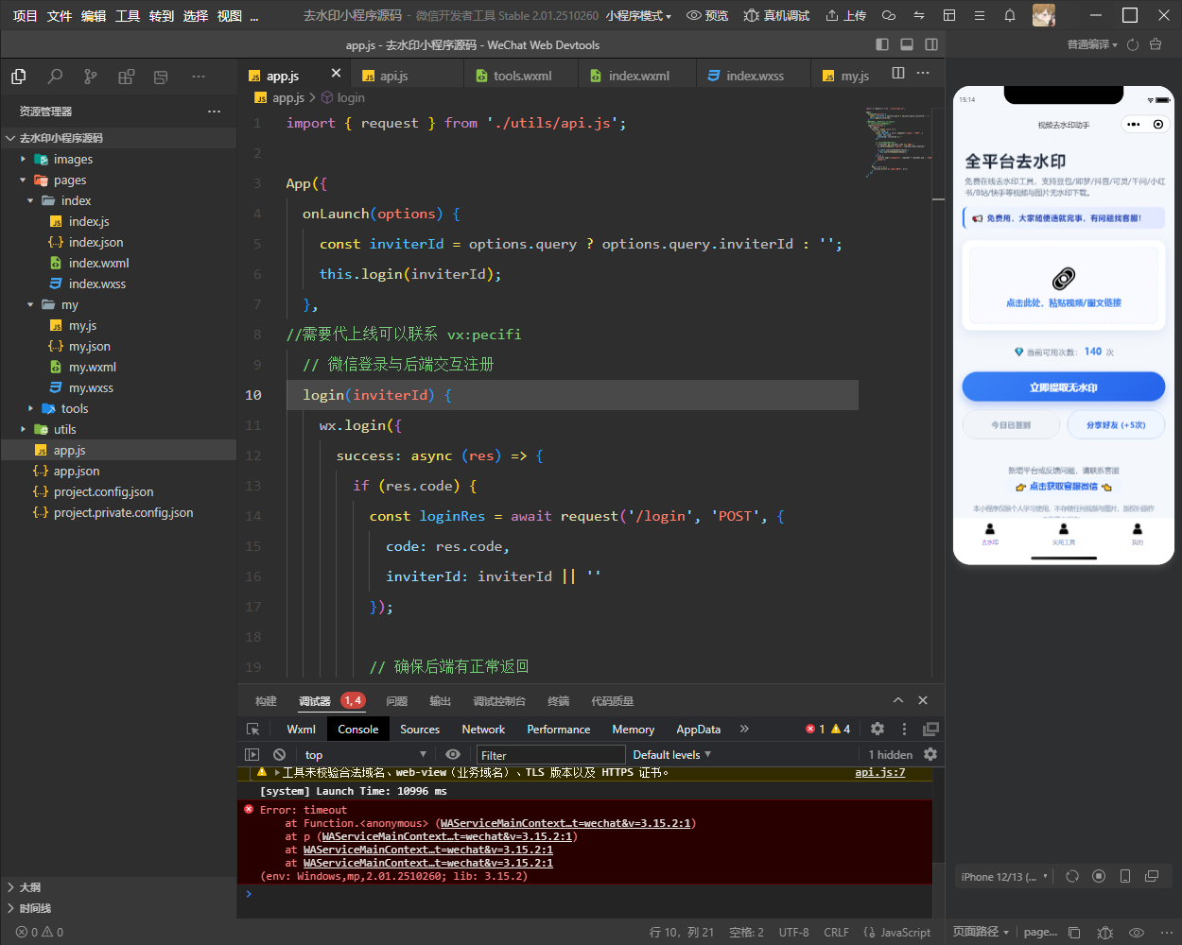Click the inspect element selector icon in debugger
Screen dimensions: 1182x945
(253, 730)
